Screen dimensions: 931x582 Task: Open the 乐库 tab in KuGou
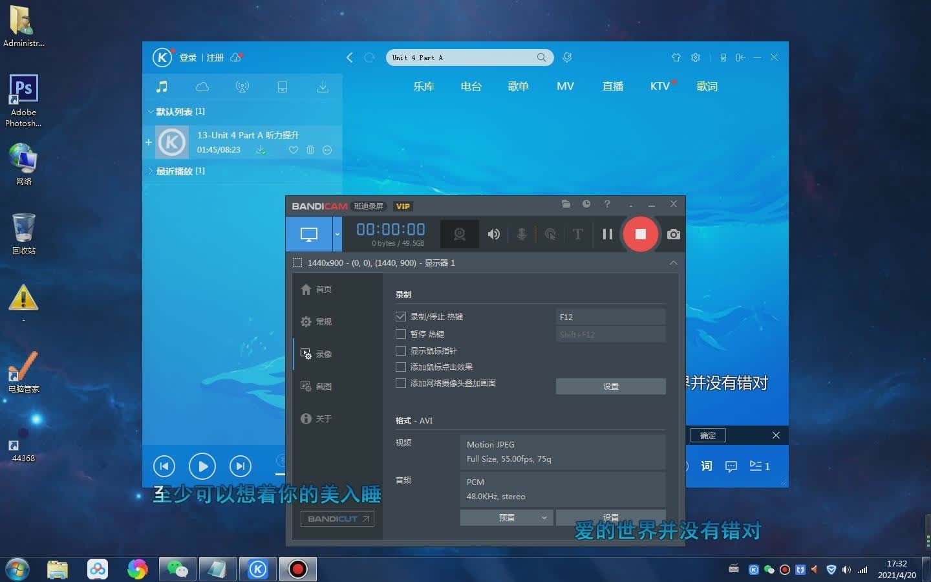424,86
